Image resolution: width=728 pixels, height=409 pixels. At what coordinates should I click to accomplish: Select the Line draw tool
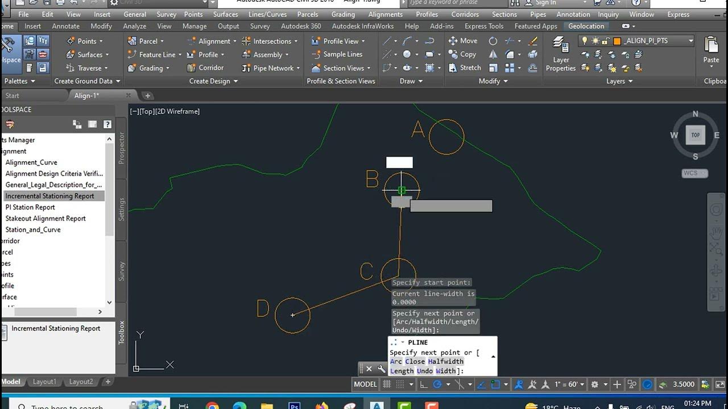coord(387,41)
